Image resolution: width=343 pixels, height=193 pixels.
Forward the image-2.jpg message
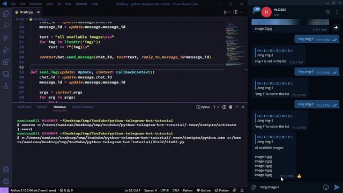click(x=336, y=27)
